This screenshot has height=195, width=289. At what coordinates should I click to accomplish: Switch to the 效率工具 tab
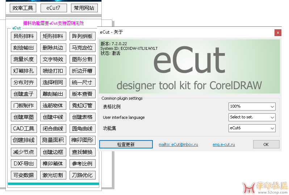tap(23, 8)
